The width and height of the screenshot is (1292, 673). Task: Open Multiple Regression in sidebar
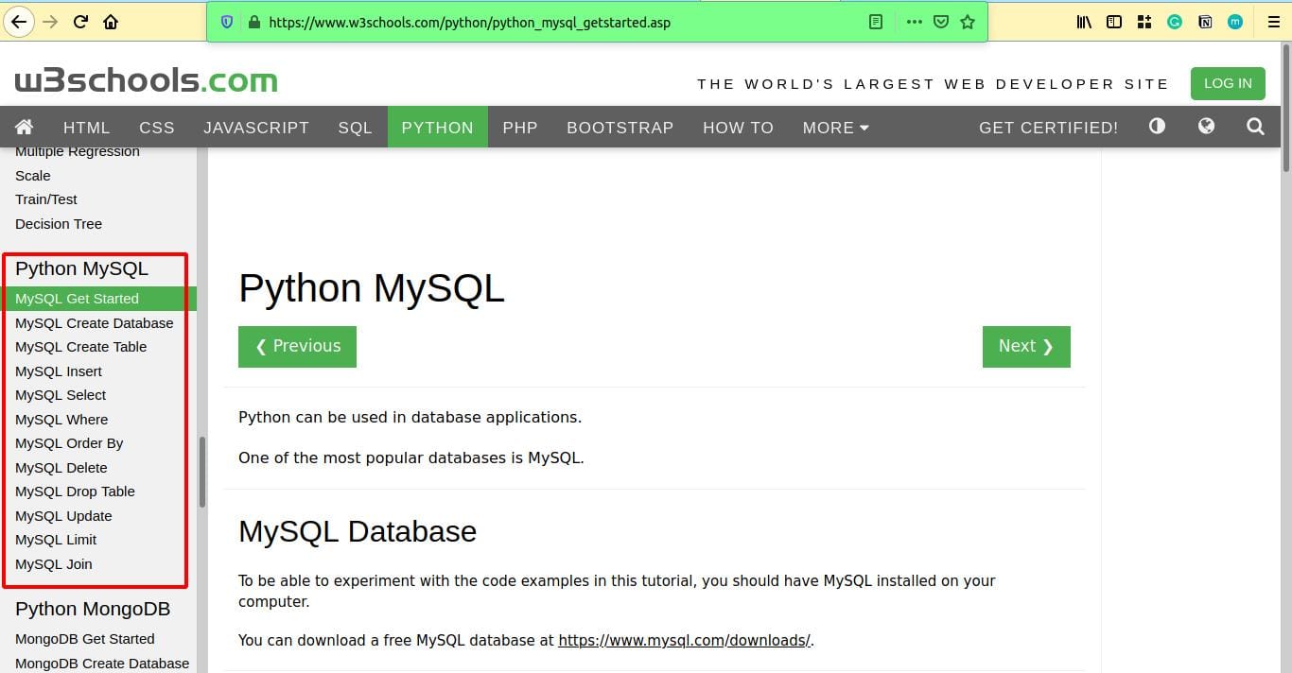(78, 151)
